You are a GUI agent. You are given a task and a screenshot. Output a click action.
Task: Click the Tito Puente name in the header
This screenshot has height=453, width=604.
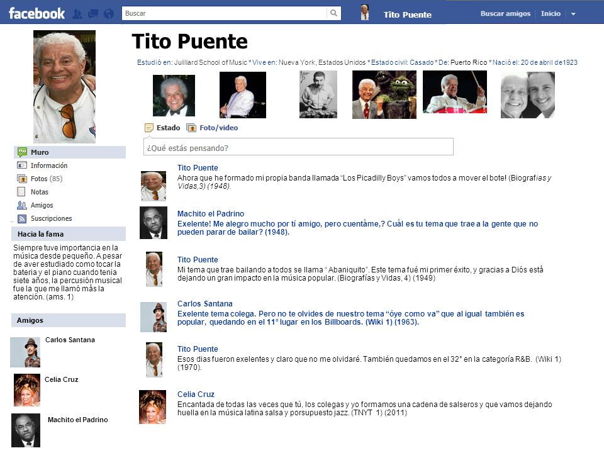407,14
